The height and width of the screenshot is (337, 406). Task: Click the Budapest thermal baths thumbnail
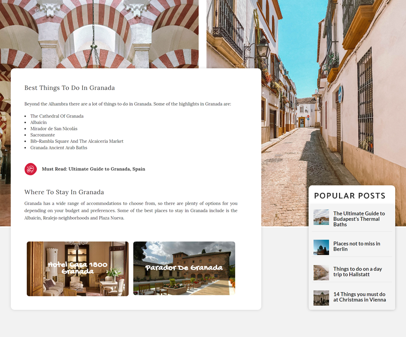click(321, 217)
